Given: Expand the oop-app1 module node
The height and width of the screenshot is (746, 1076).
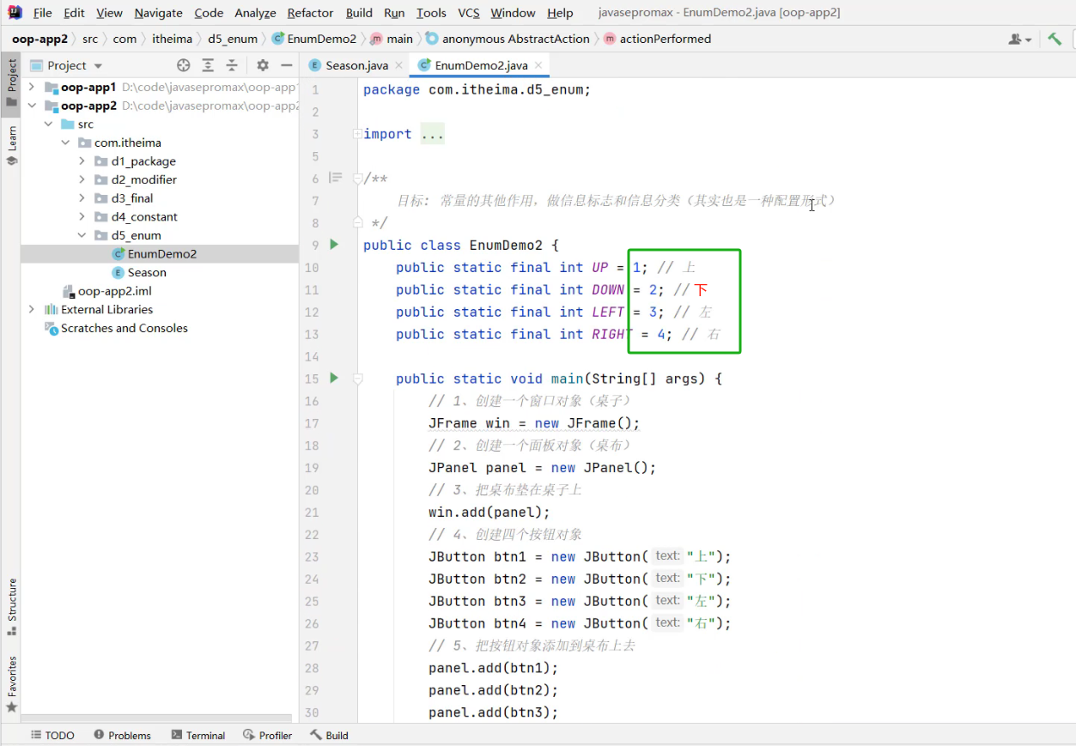Looking at the screenshot, I should pyautogui.click(x=32, y=87).
